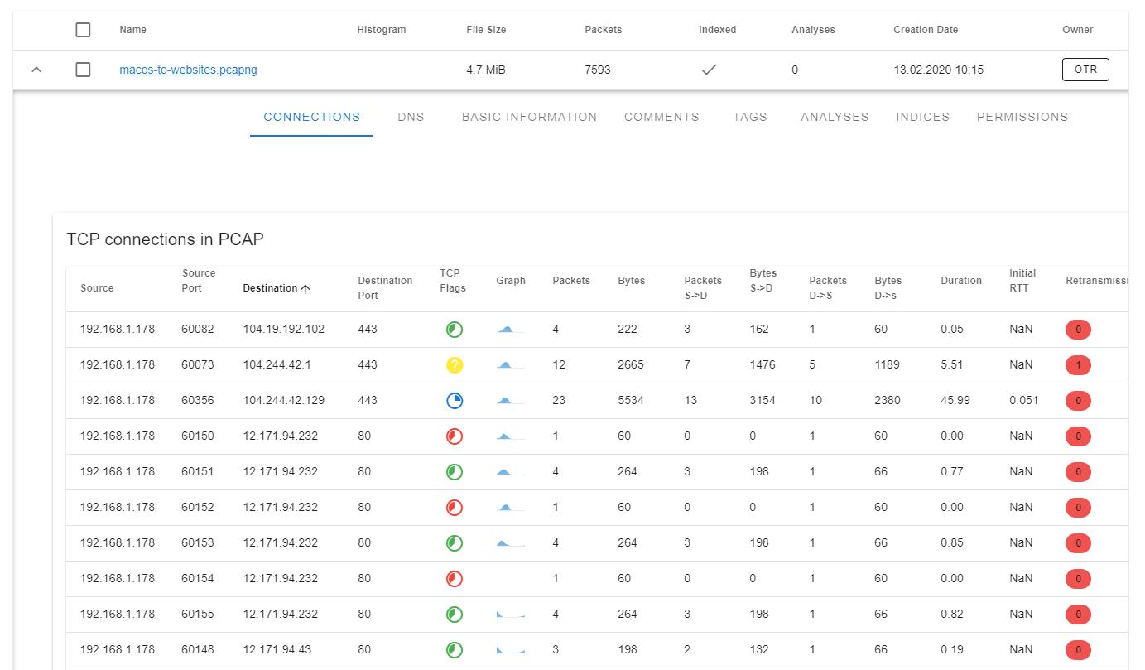Screen dimensions: 1145x670
Task: Click red TCP flags icon for port 60152
Action: pyautogui.click(x=454, y=508)
